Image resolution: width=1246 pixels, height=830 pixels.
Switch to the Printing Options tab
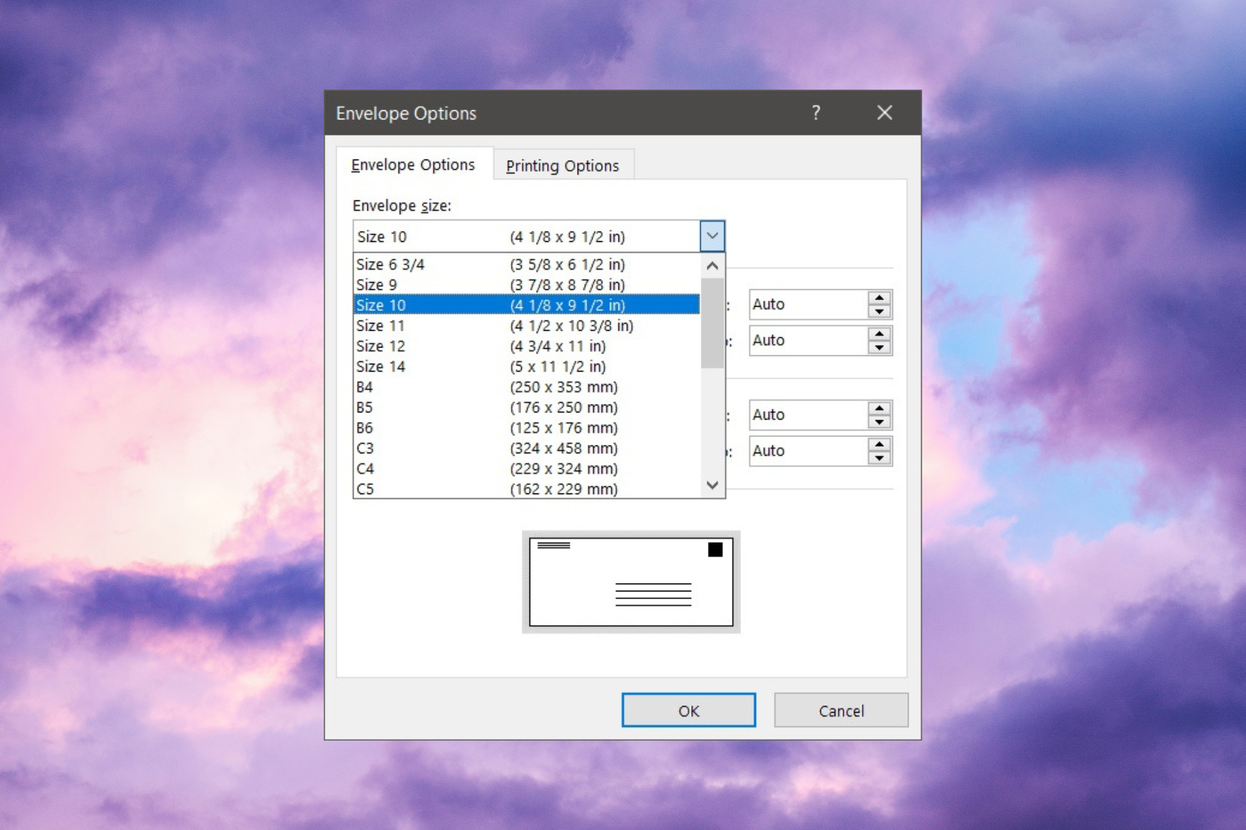pyautogui.click(x=562, y=166)
